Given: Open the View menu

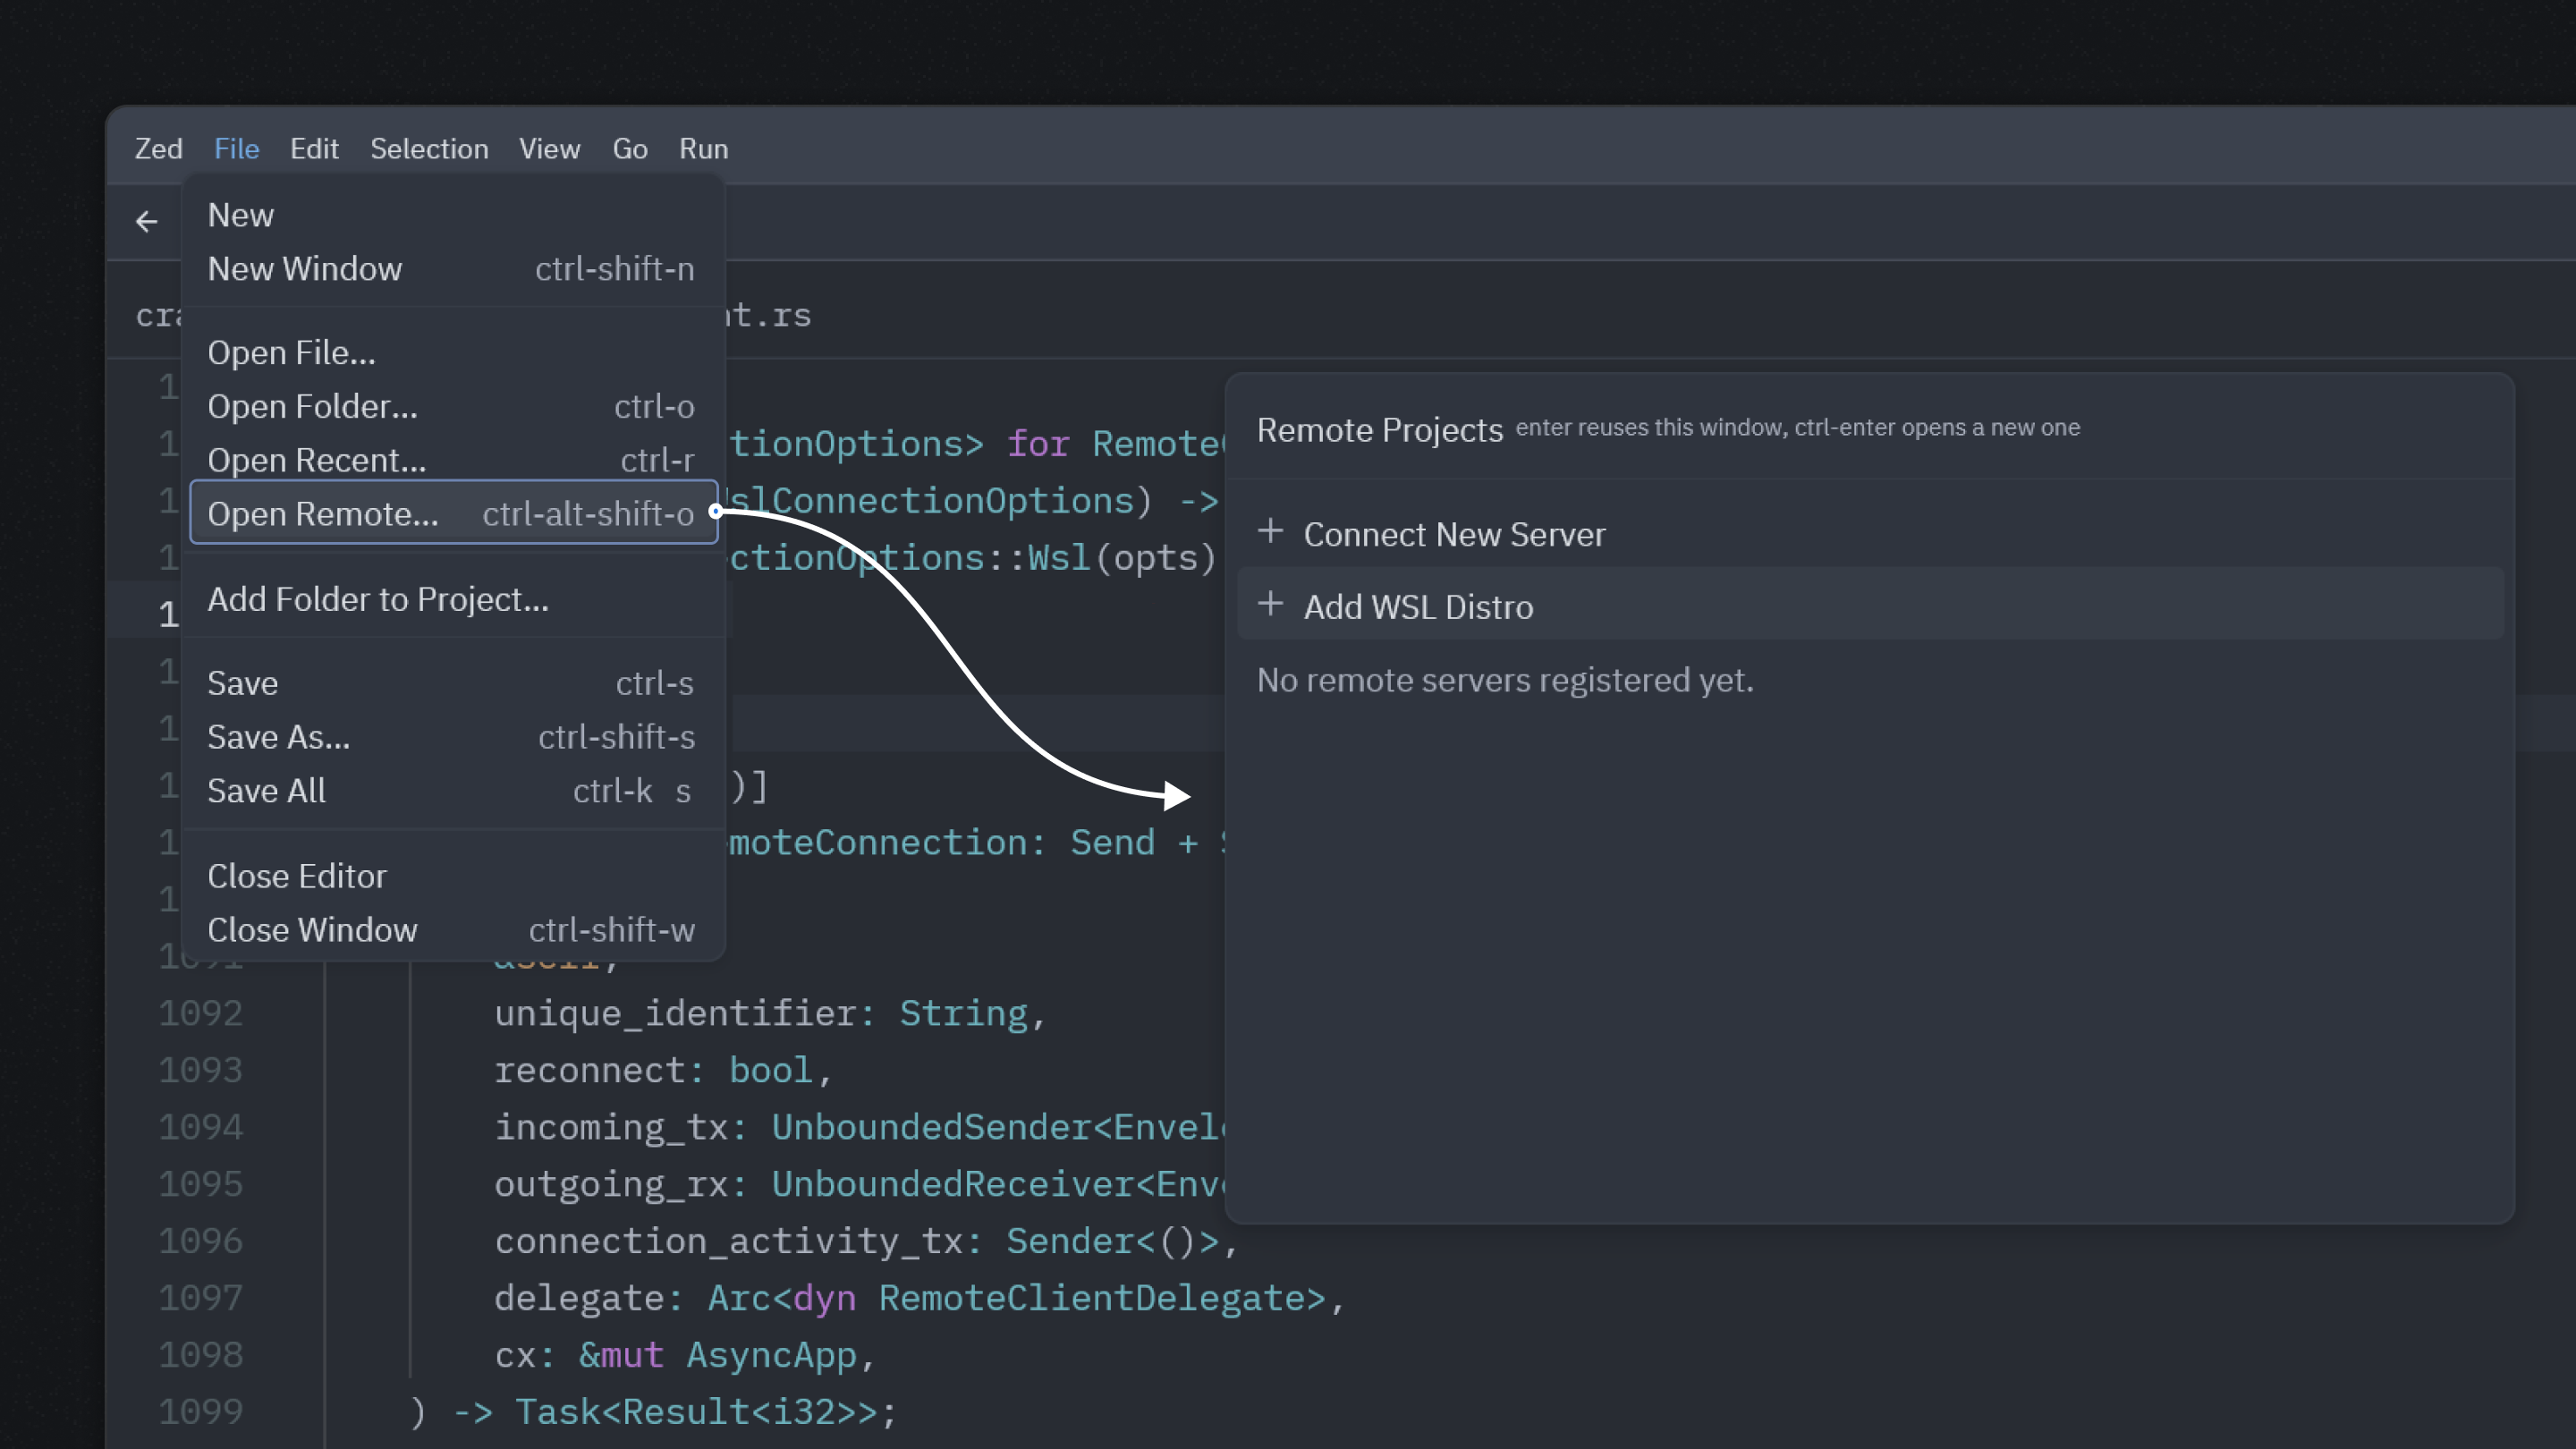Looking at the screenshot, I should 549,148.
